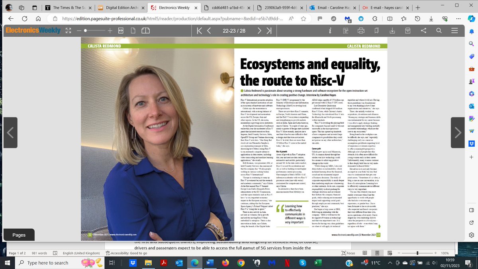This screenshot has width=478, height=269.
Task: Open a new browser tab
Action: click(x=417, y=8)
